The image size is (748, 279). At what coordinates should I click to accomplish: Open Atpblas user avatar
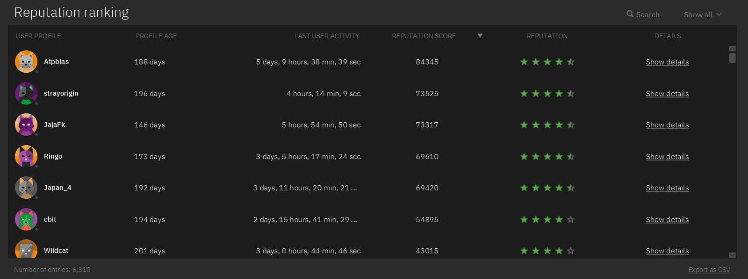(26, 62)
